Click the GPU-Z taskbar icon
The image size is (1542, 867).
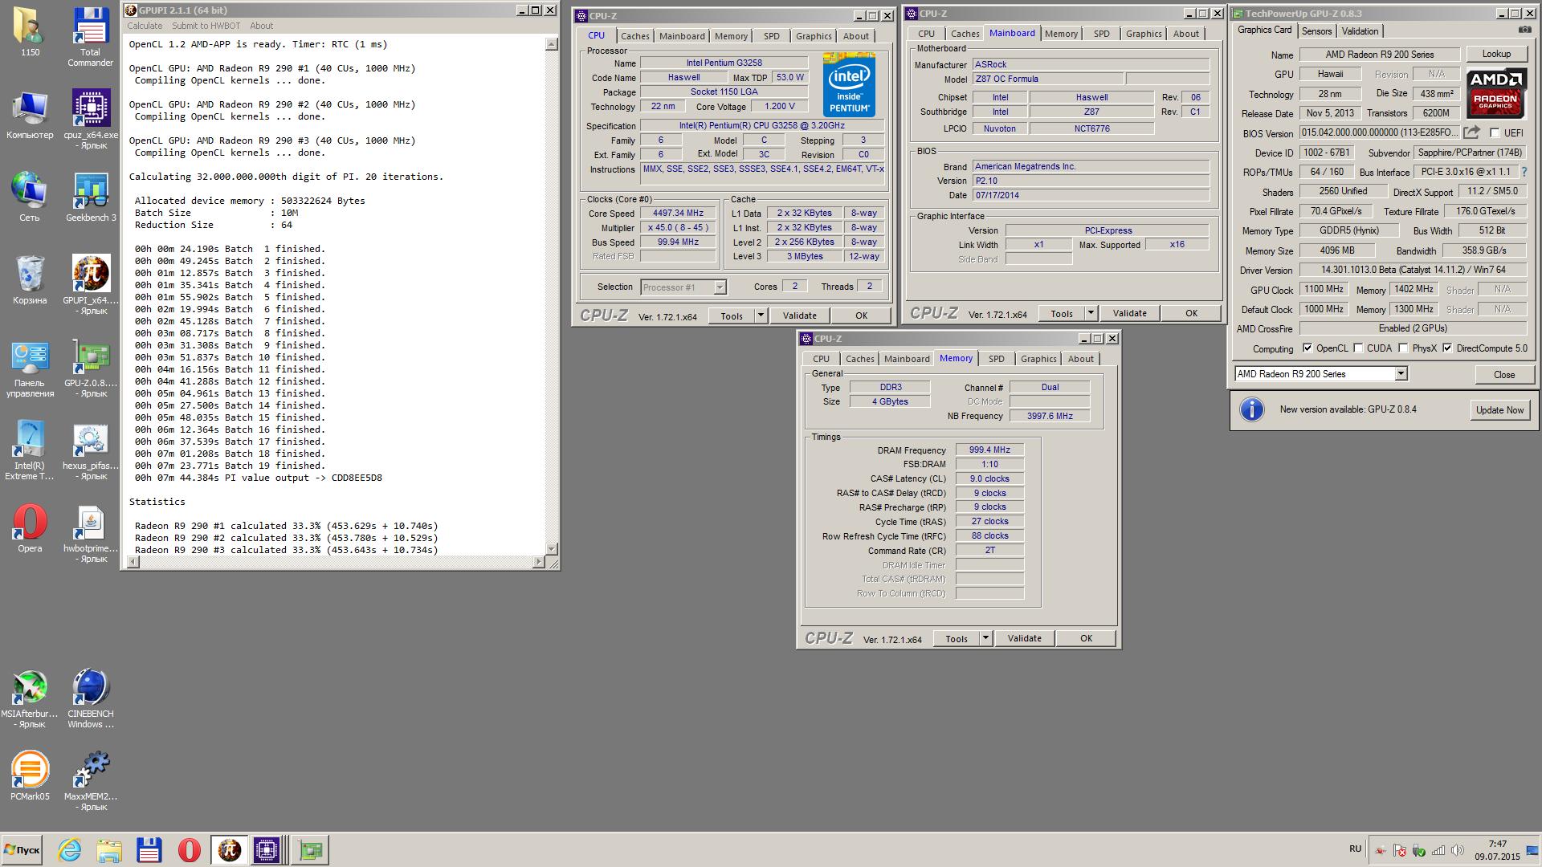point(310,849)
